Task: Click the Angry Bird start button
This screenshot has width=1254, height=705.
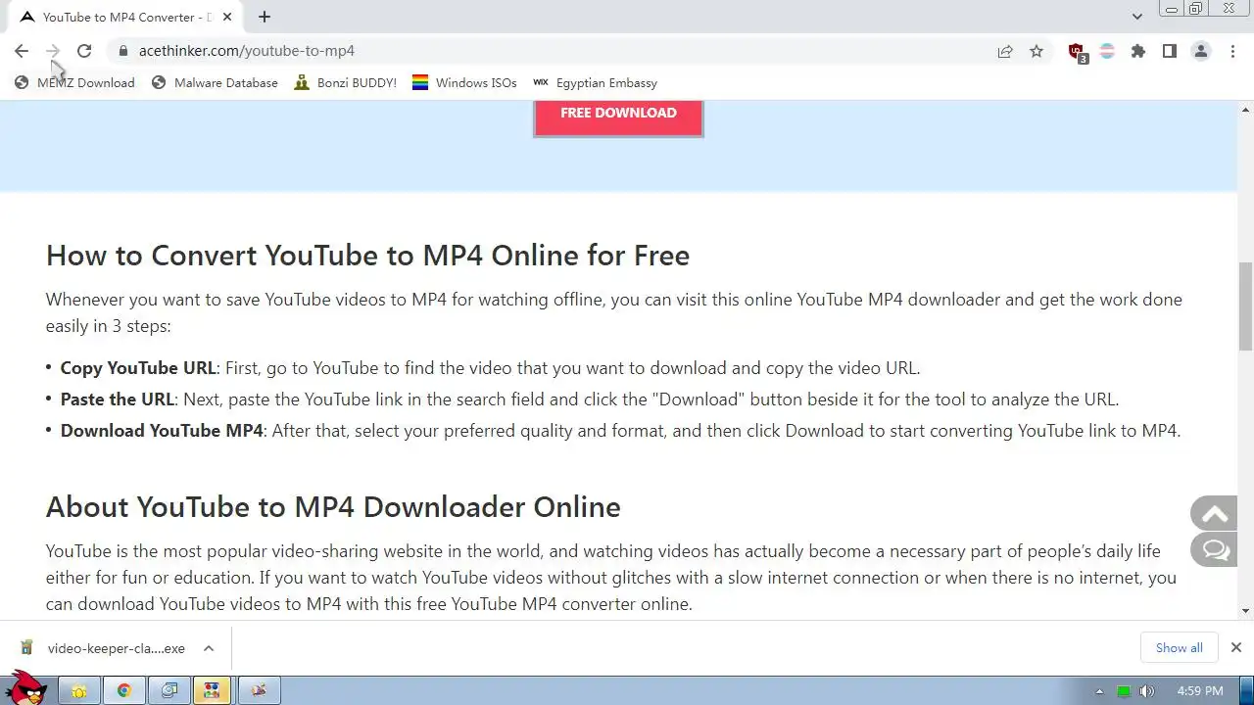Action: 26,687
